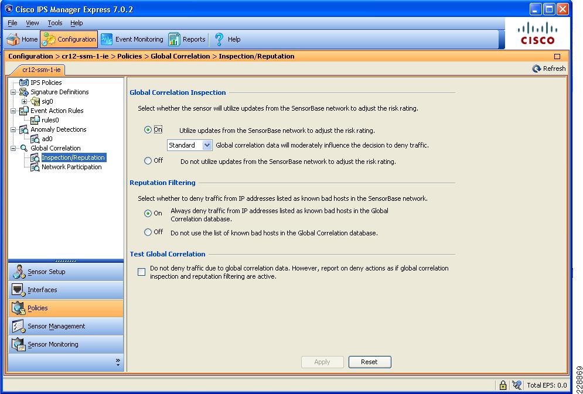
Task: Select IPS Policies label in tree
Action: pos(46,83)
